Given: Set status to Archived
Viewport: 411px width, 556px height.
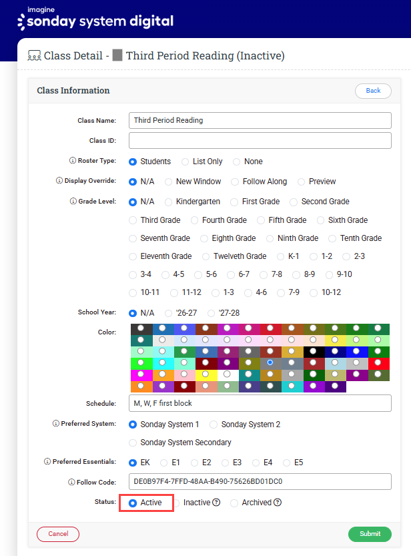Looking at the screenshot, I should tap(234, 503).
